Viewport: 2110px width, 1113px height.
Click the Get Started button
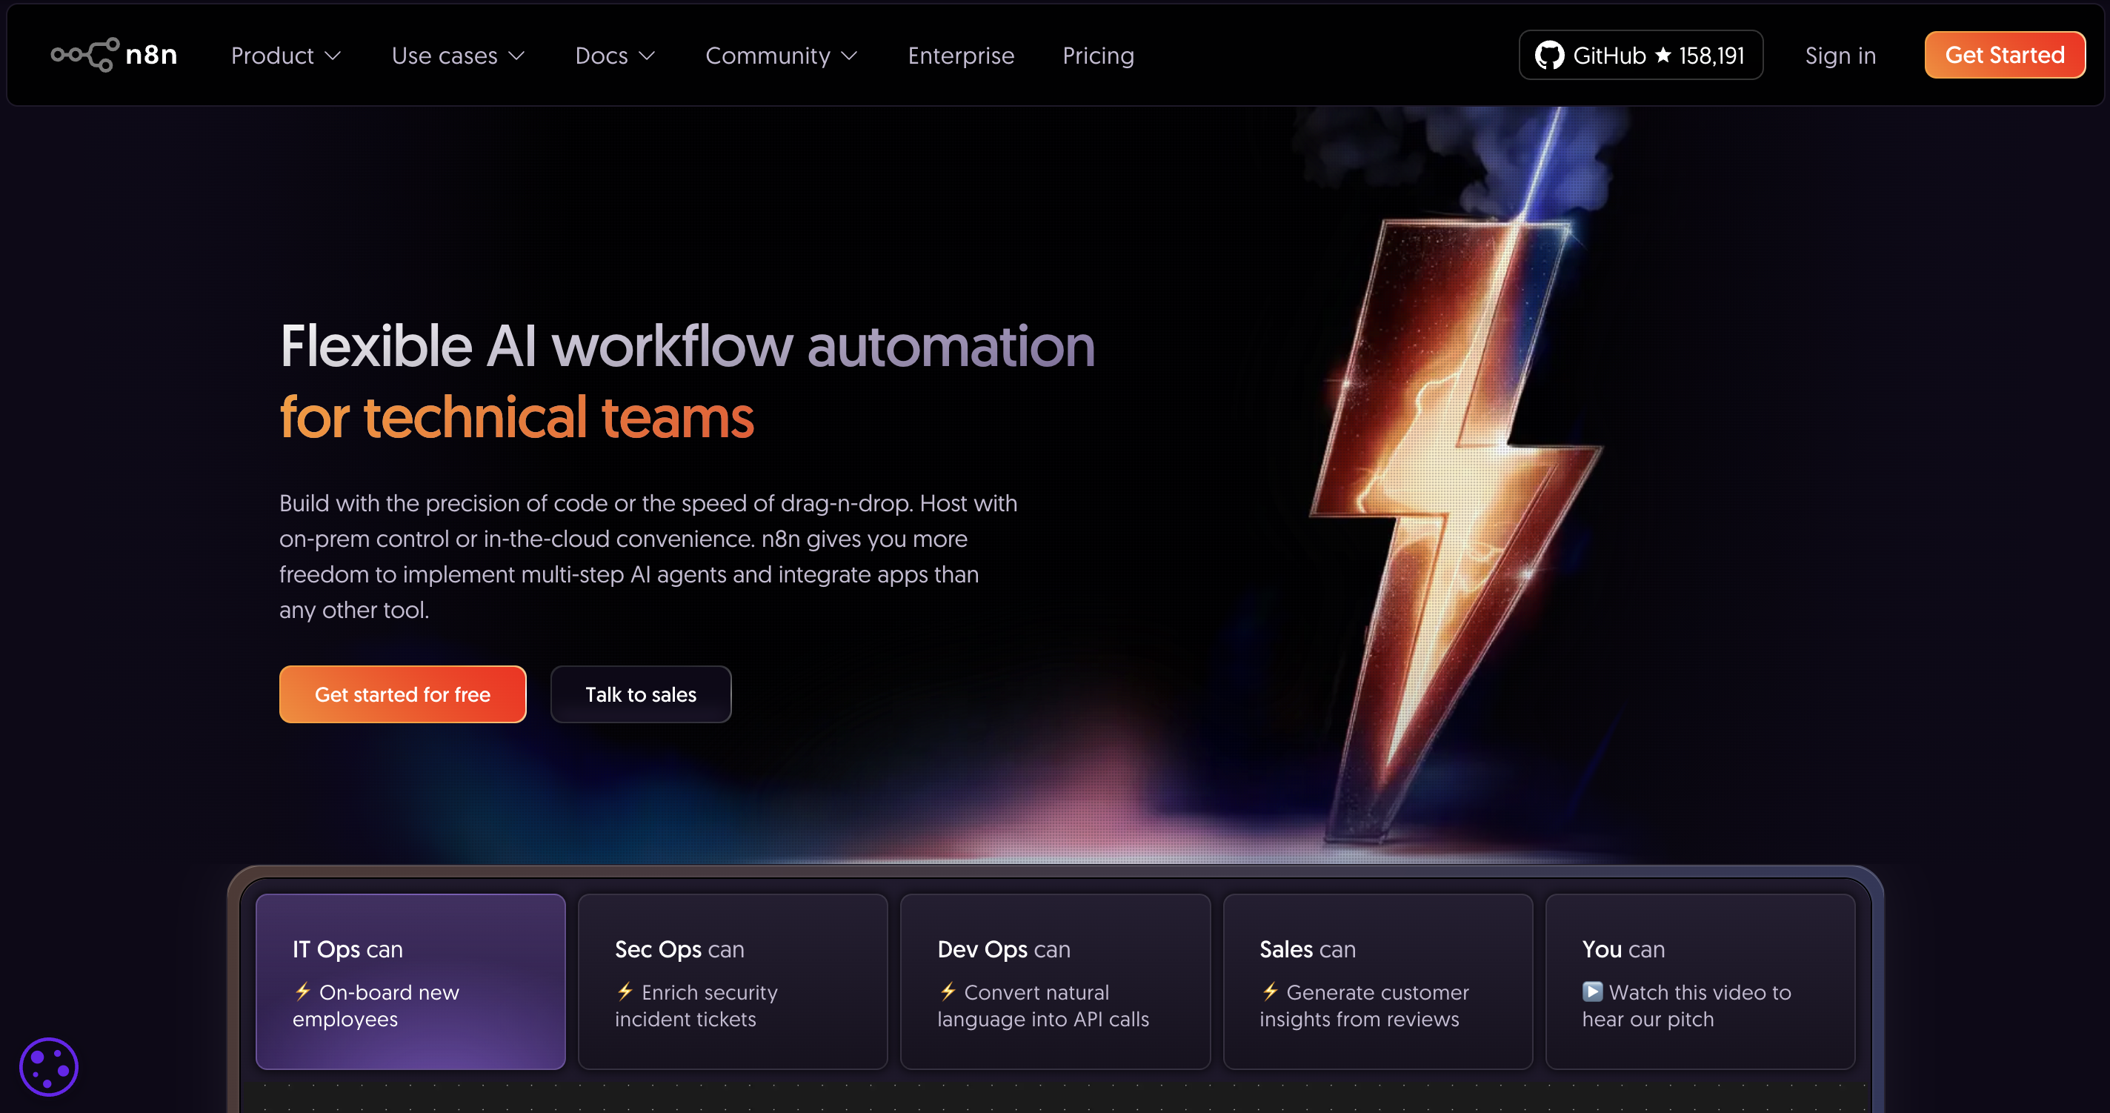2004,54
